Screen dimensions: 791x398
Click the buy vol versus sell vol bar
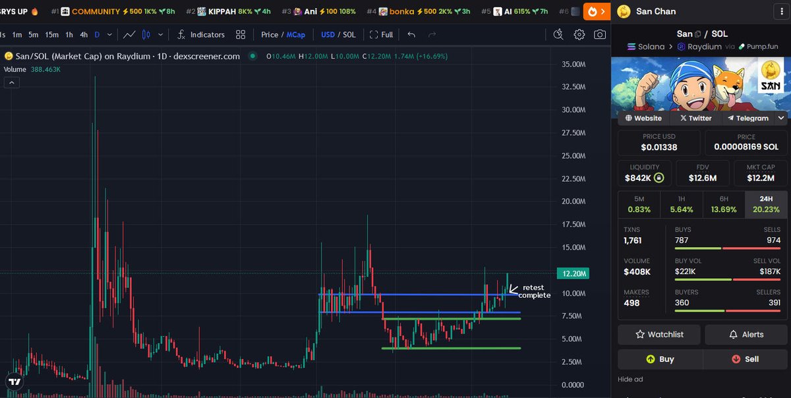pos(728,279)
